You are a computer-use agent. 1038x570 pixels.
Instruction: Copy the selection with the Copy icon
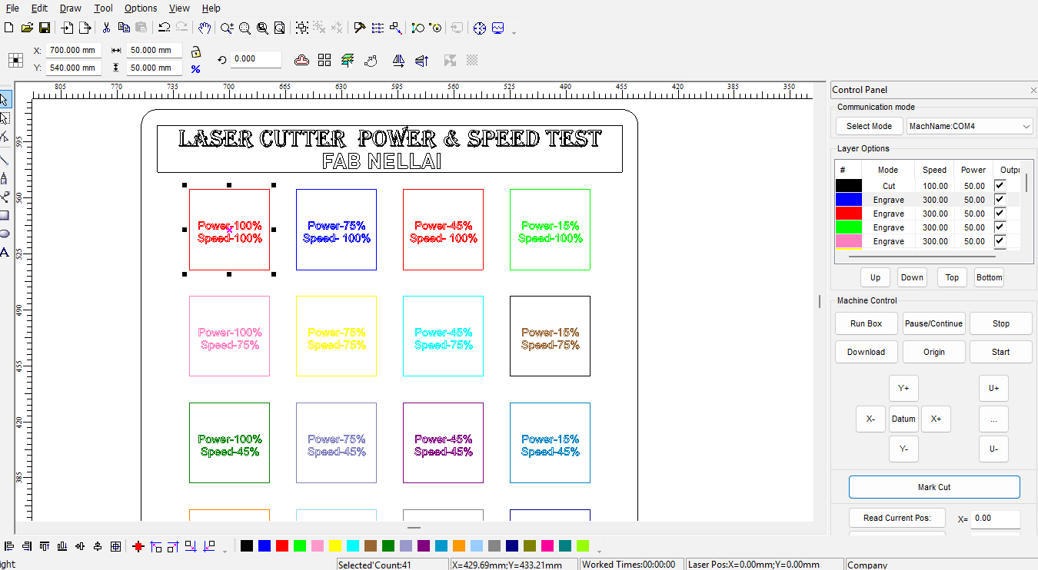(124, 28)
